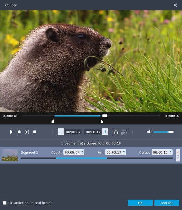Play only the selected segment using the bracket-play icon
Screen dimensions: 182x210
(27, 132)
